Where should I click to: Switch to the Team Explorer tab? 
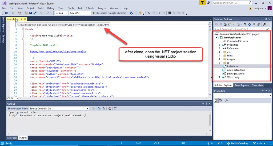pos(242,85)
